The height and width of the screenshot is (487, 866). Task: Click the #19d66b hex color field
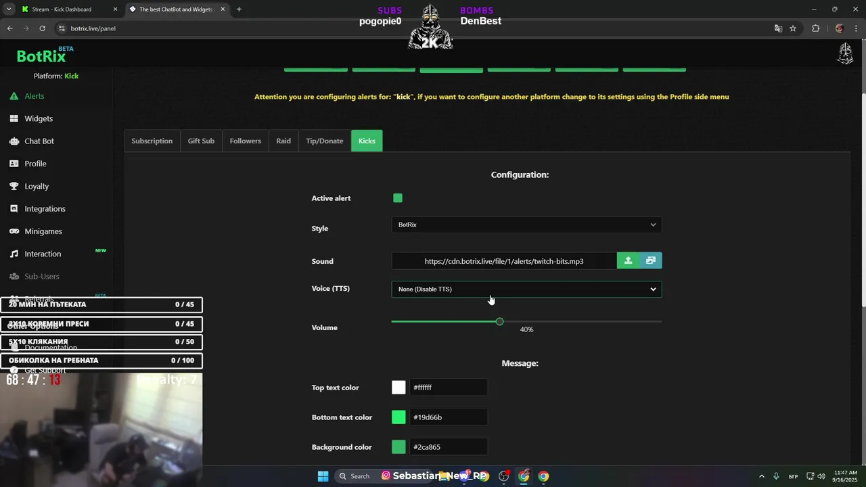click(449, 417)
